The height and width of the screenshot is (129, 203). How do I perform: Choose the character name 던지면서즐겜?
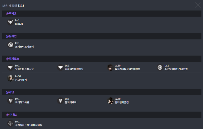click(x=122, y=102)
